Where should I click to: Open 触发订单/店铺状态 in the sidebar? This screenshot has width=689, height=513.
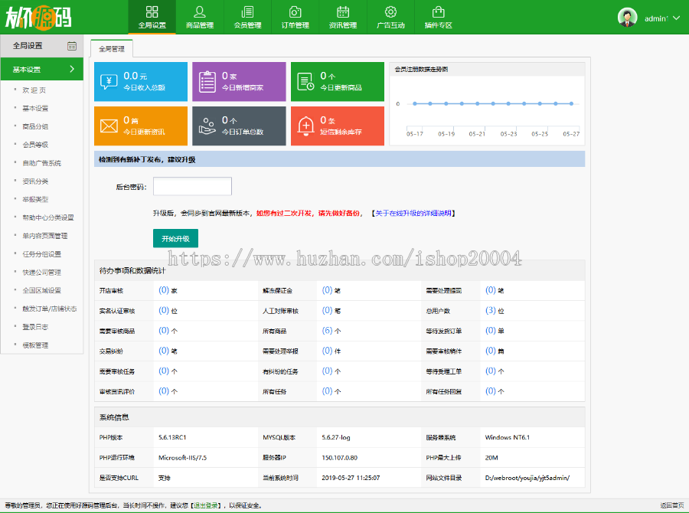(50, 309)
